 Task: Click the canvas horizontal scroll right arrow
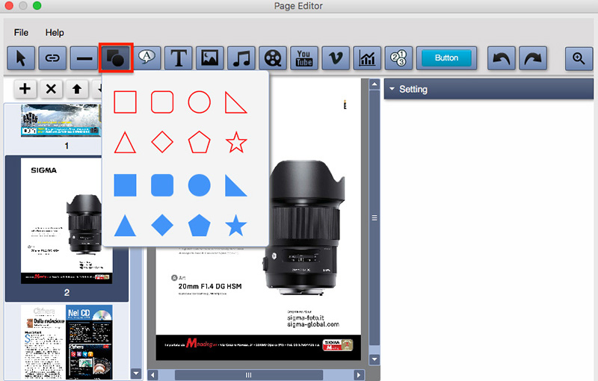click(x=359, y=375)
